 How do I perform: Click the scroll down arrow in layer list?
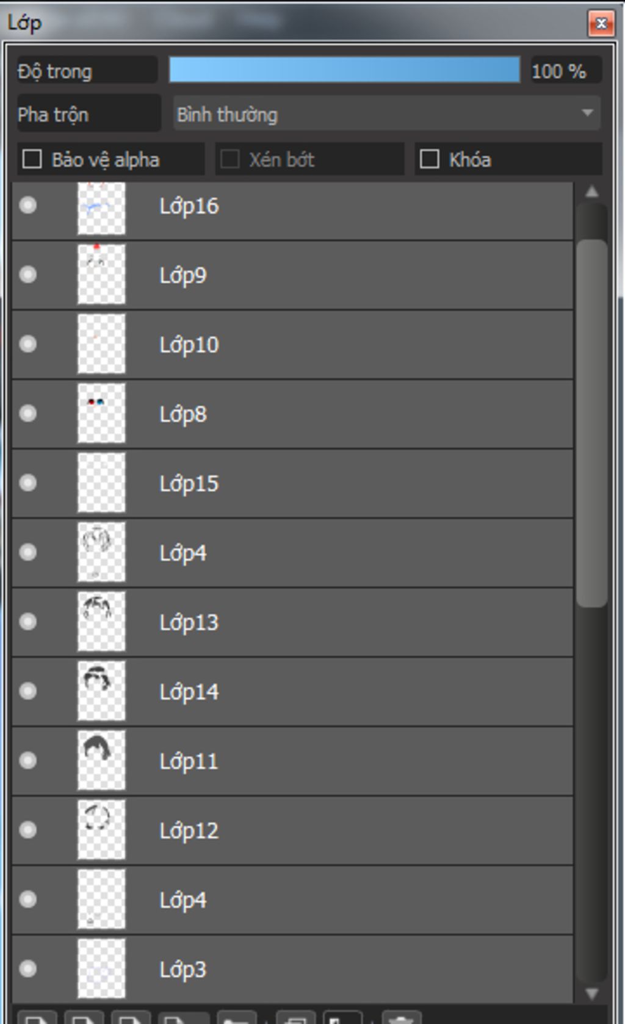point(591,994)
